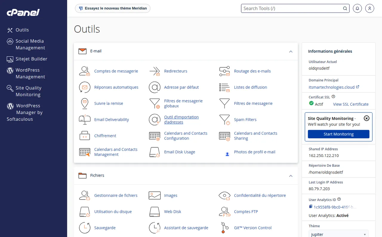This screenshot has width=382, height=237.
Task: Open Outil d'importation d'adresses icon
Action: click(155, 119)
